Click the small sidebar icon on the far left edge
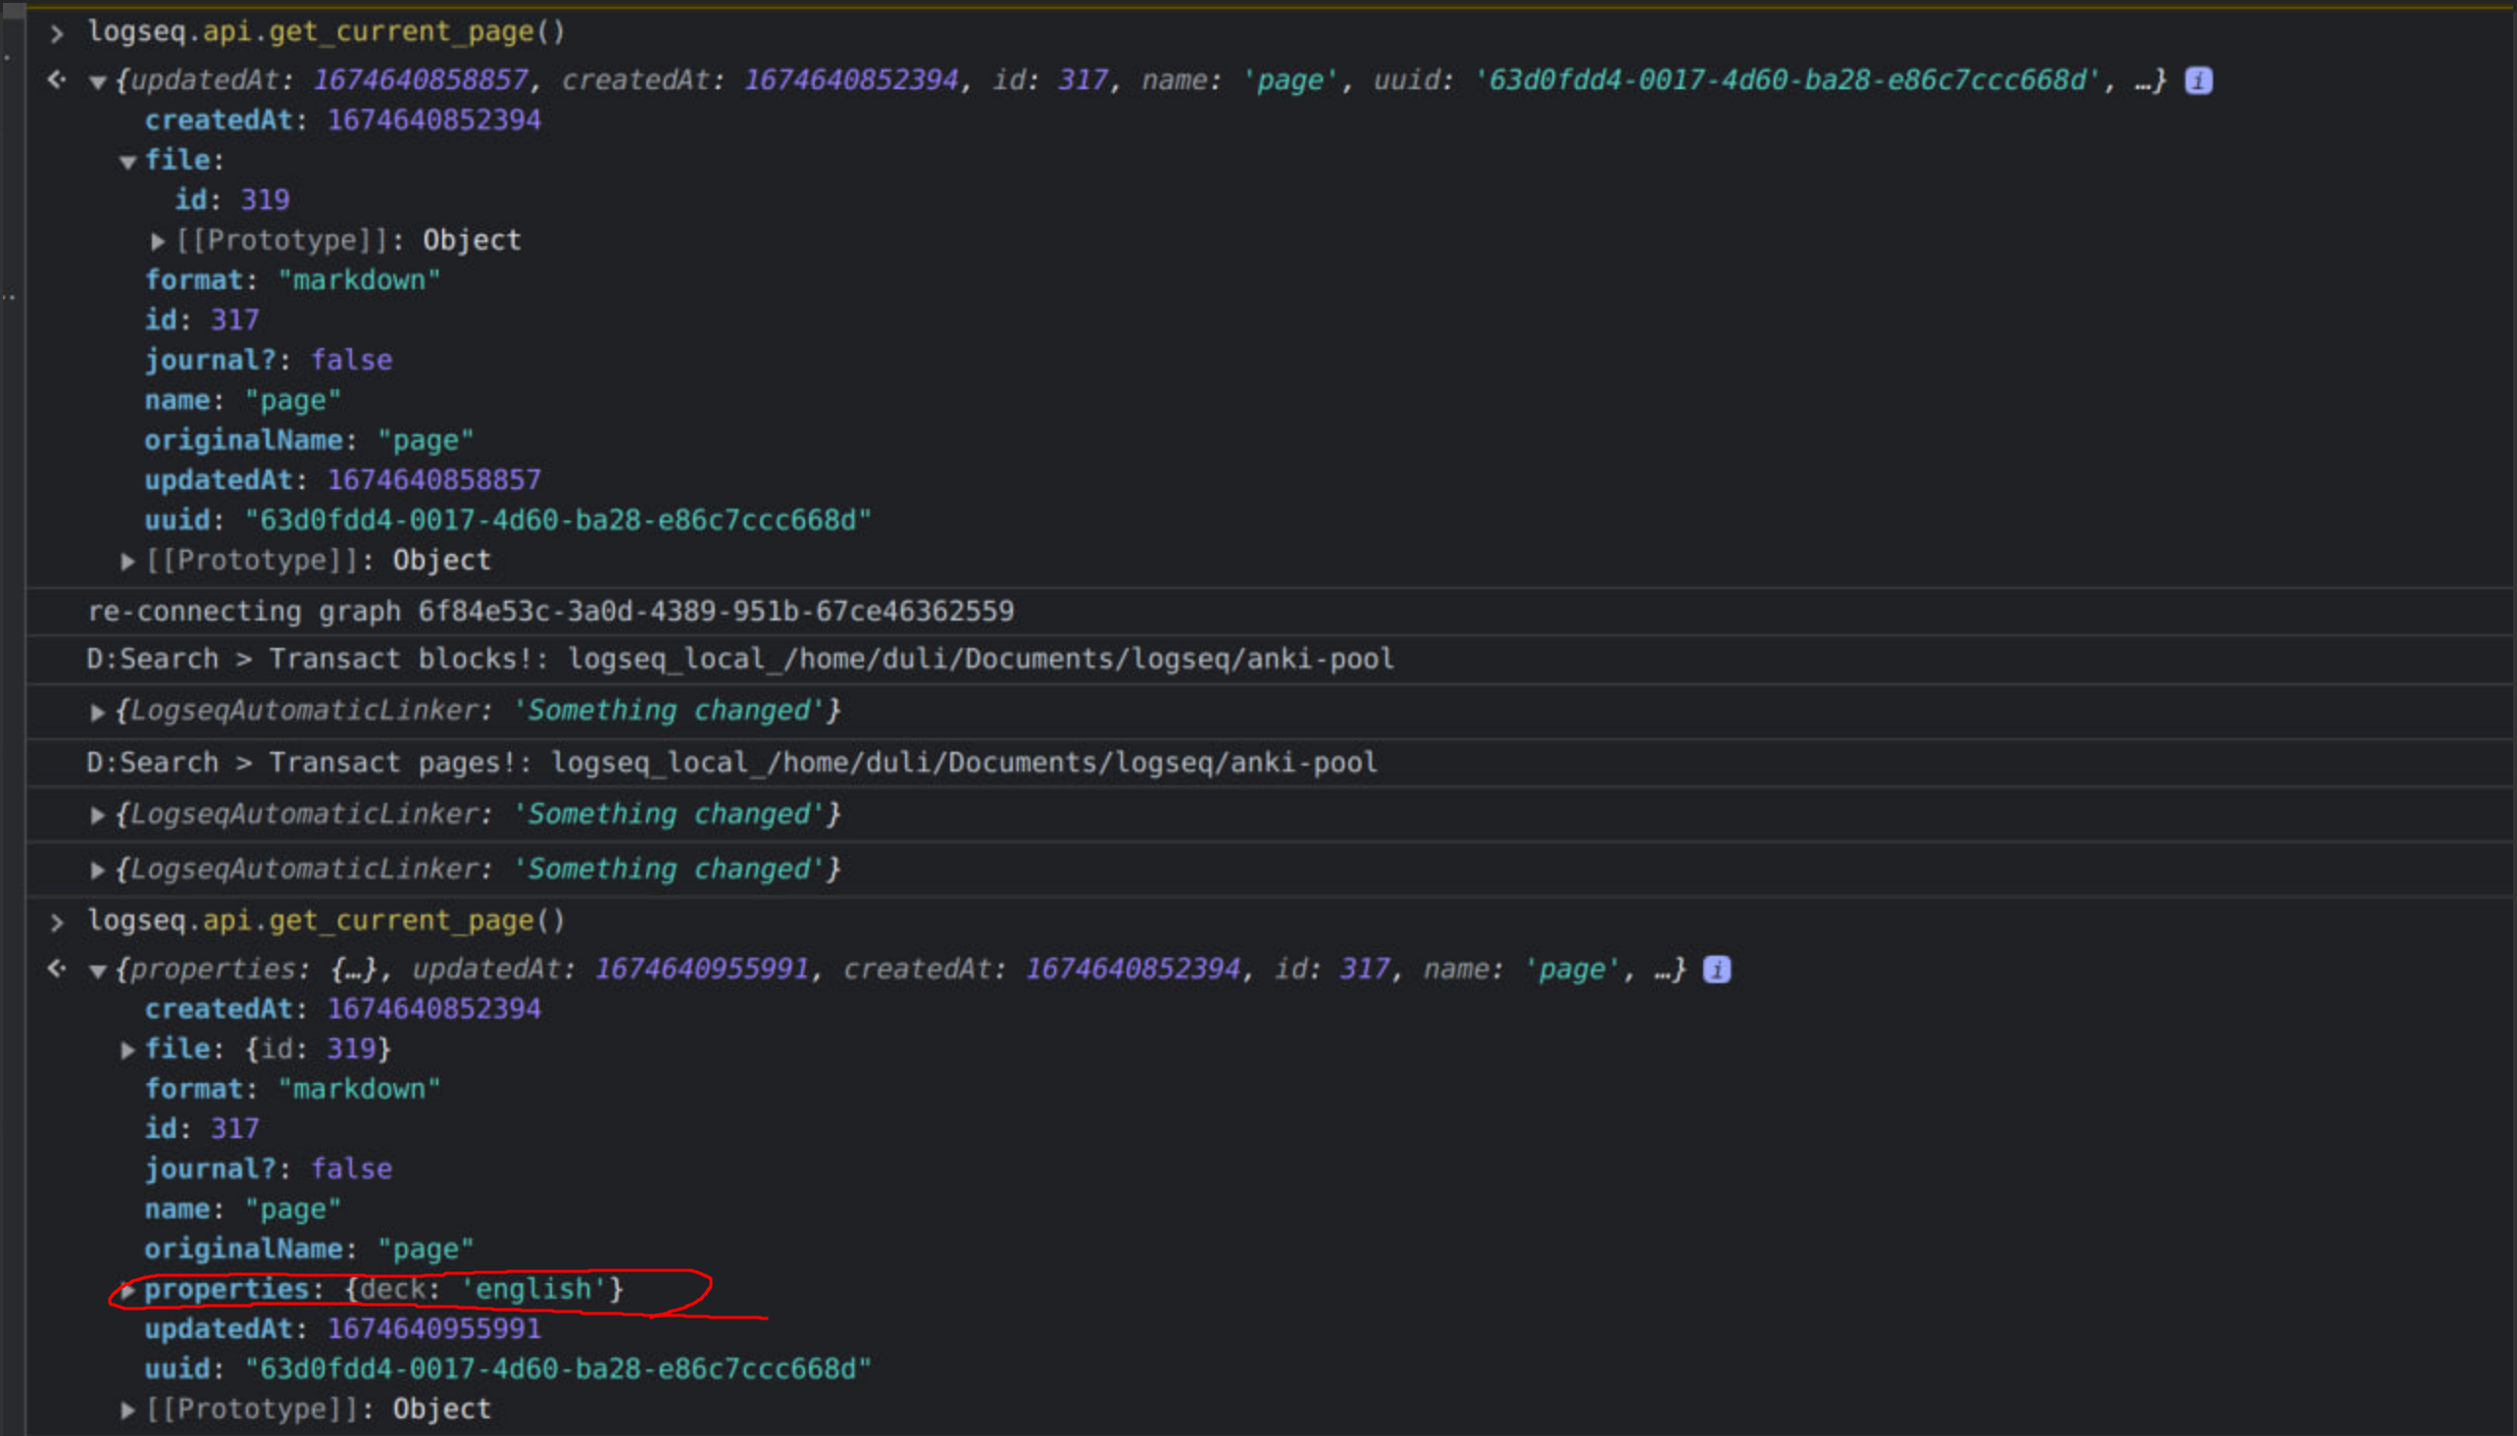The width and height of the screenshot is (2517, 1436). tap(10, 296)
